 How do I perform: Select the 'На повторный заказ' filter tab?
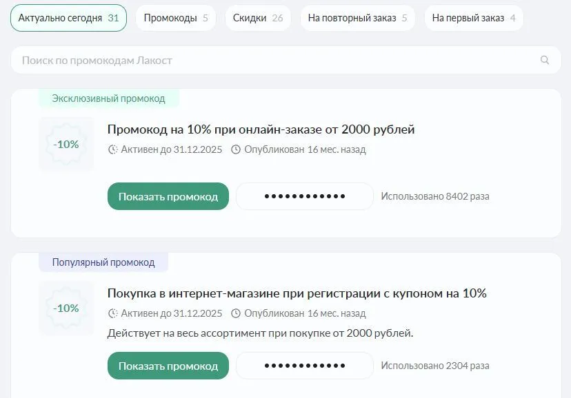coord(357,17)
